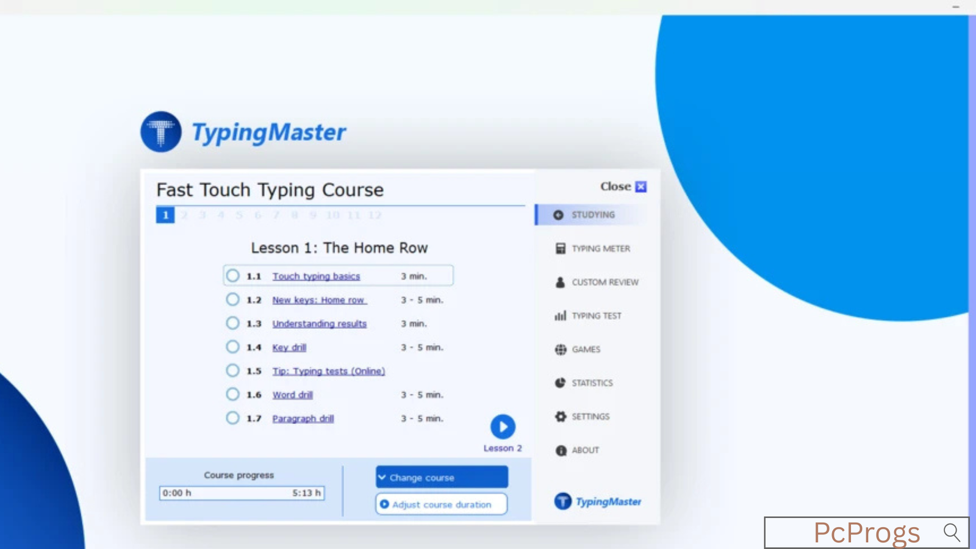976x549 pixels.
Task: Click the PcProgs search box
Action: (866, 533)
